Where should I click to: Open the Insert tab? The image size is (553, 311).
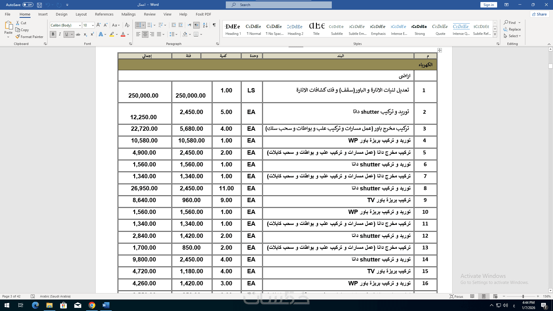coord(43,14)
